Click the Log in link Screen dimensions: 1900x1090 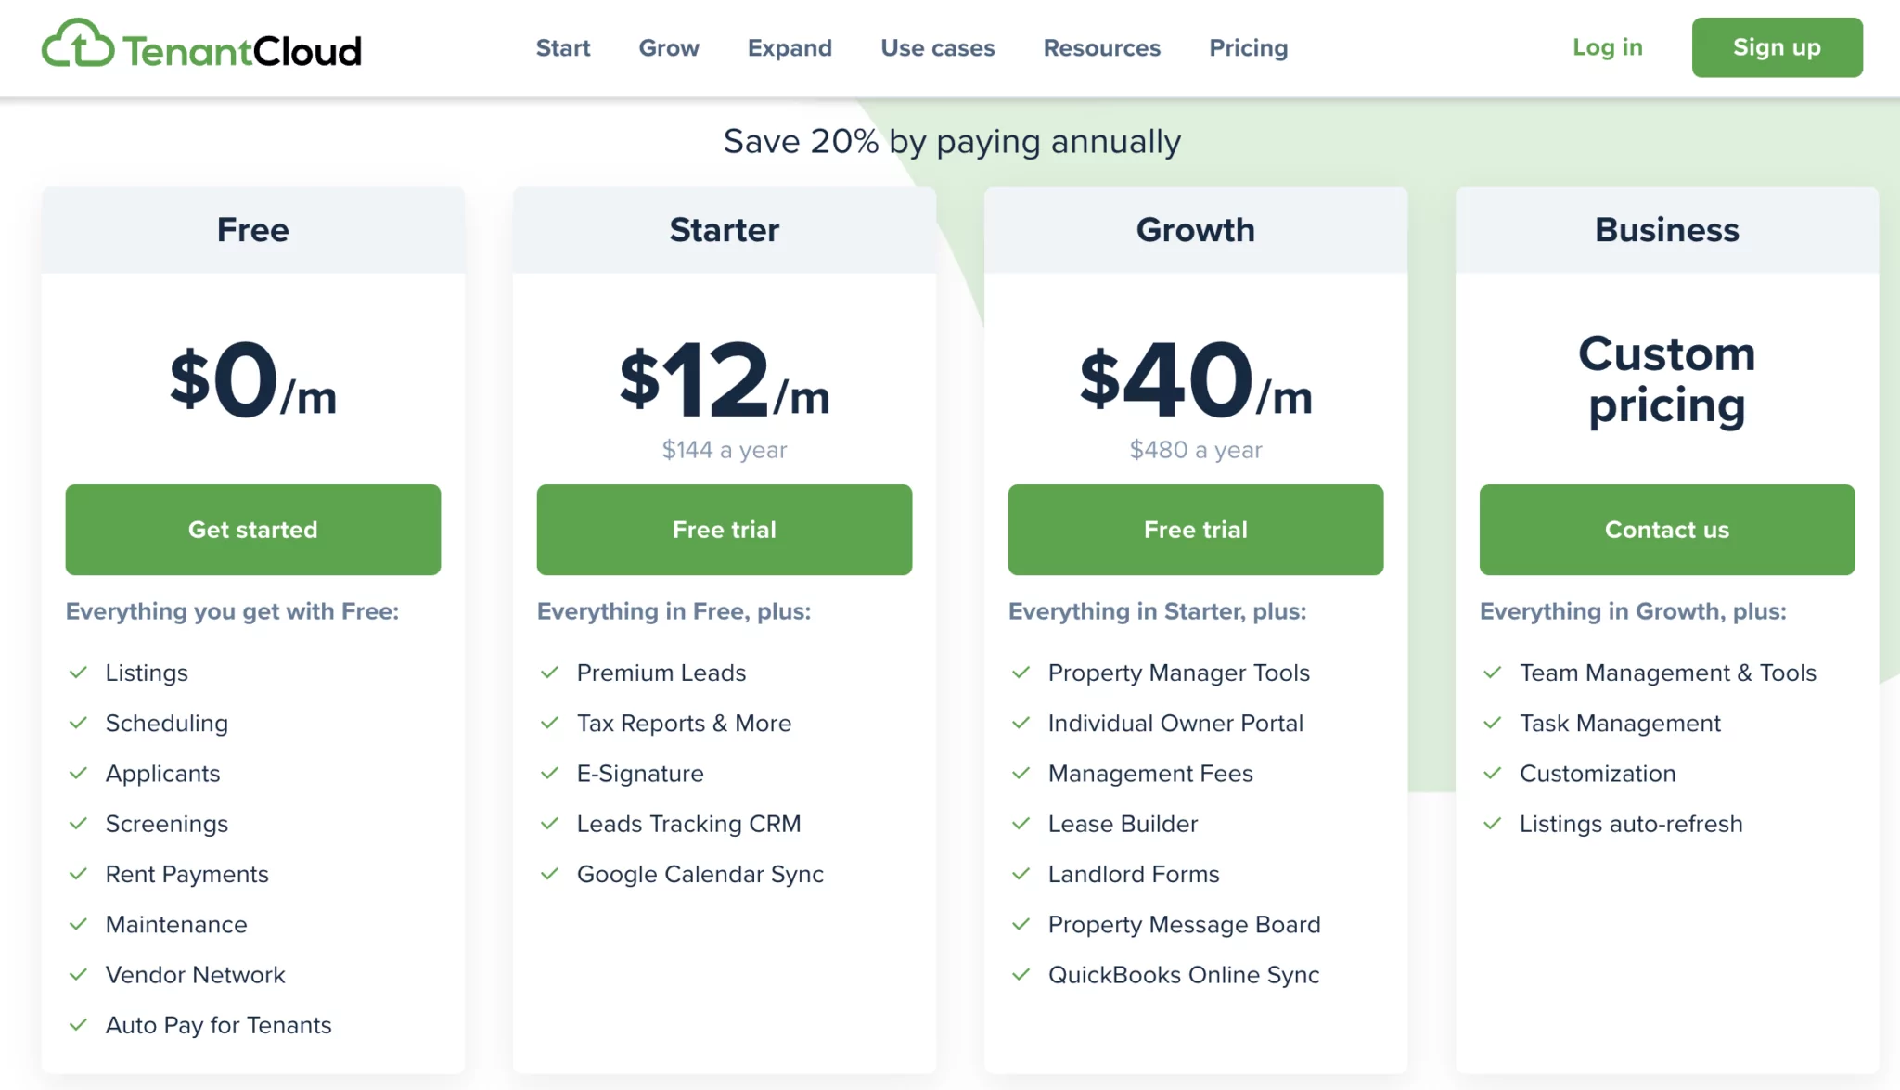click(x=1608, y=47)
